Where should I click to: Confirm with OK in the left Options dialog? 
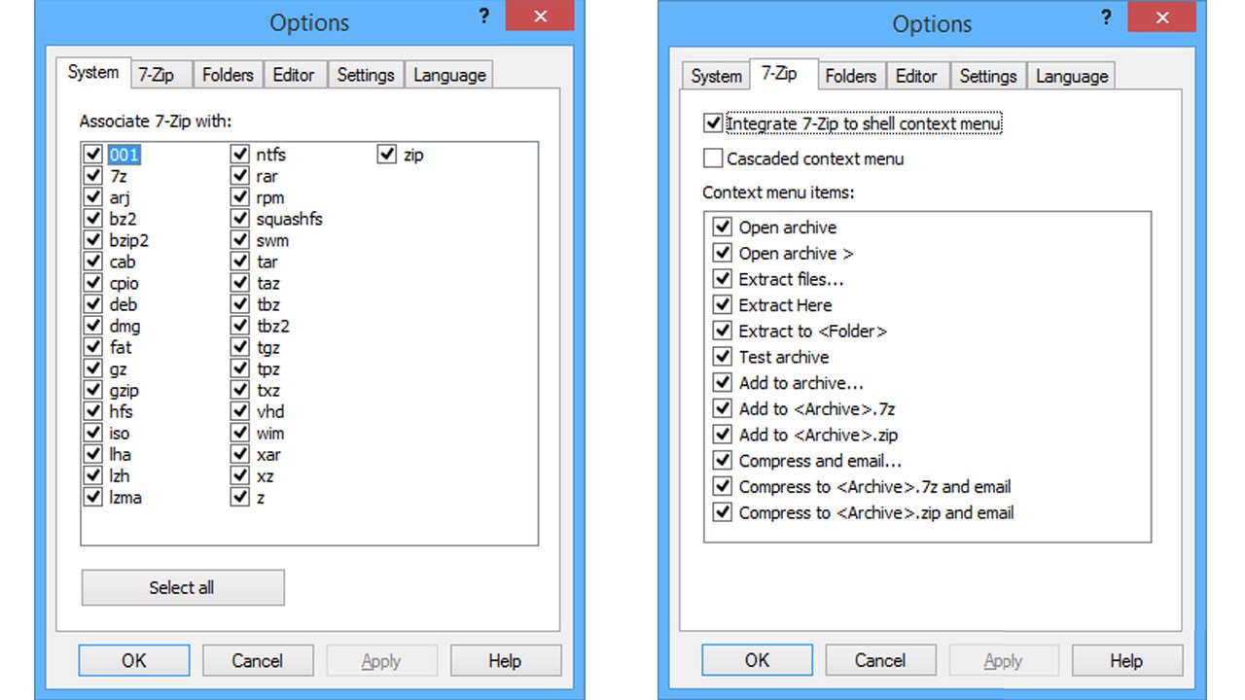tap(134, 661)
